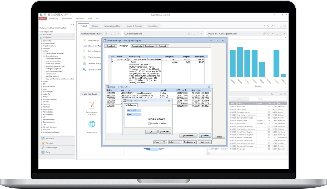Open the DATEI menu
Viewport: 327px width, 189px height.
[x=43, y=19]
